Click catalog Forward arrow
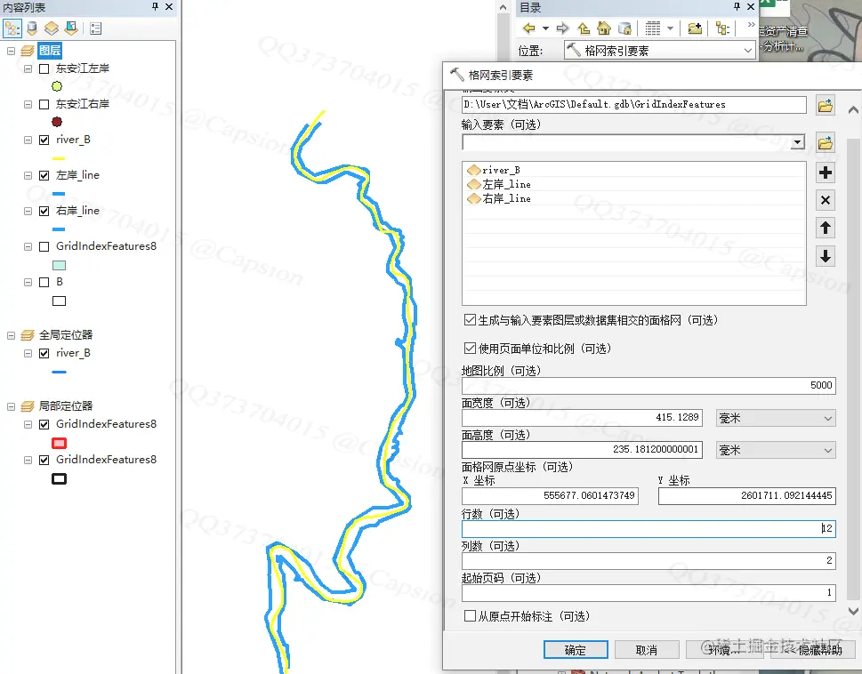This screenshot has height=674, width=862. click(562, 28)
